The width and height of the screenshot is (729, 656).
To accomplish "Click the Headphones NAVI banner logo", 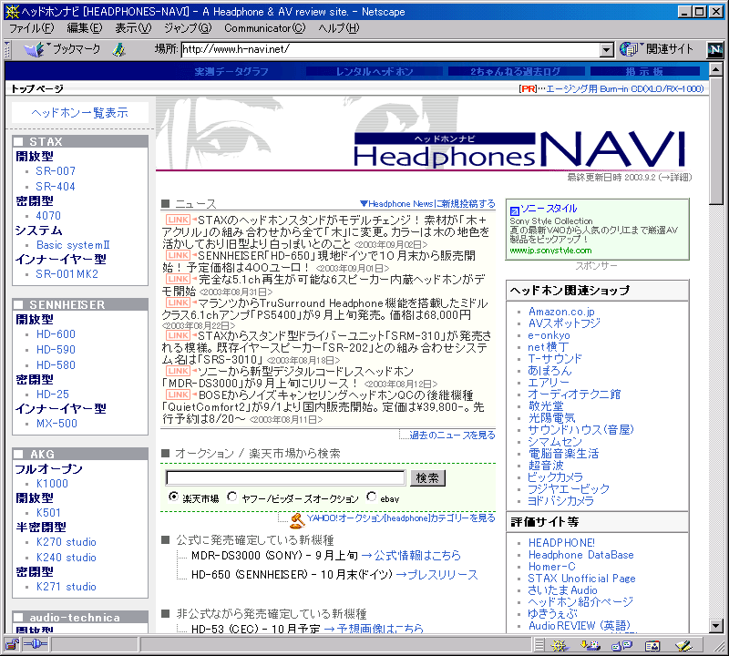I will (519, 149).
